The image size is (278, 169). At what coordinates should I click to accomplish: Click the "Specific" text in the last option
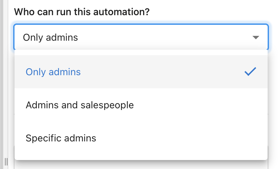tap(44, 138)
